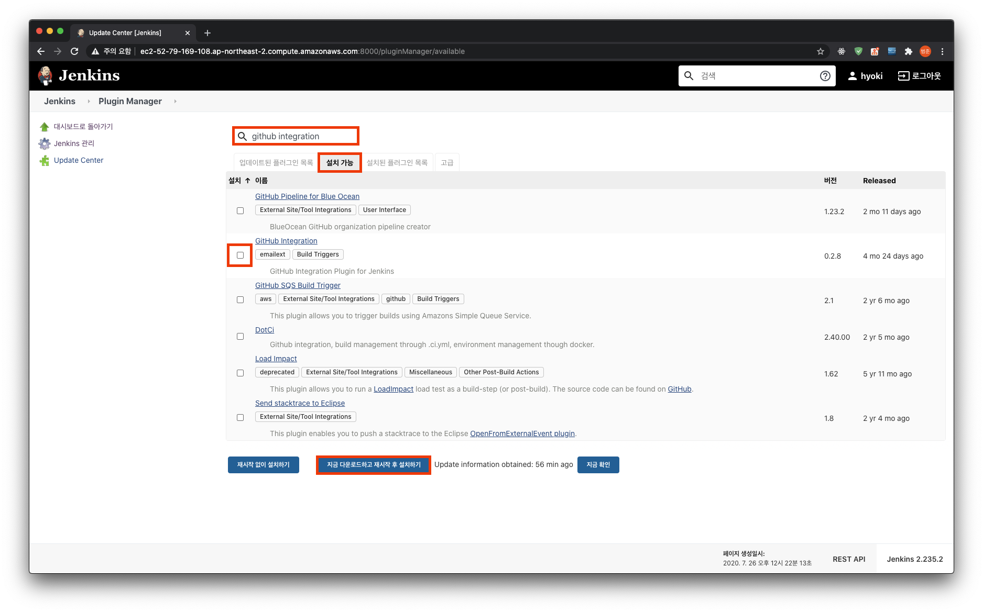
Task: Check the Send stacktrace to Eclipse checkbox
Action: [x=240, y=417]
